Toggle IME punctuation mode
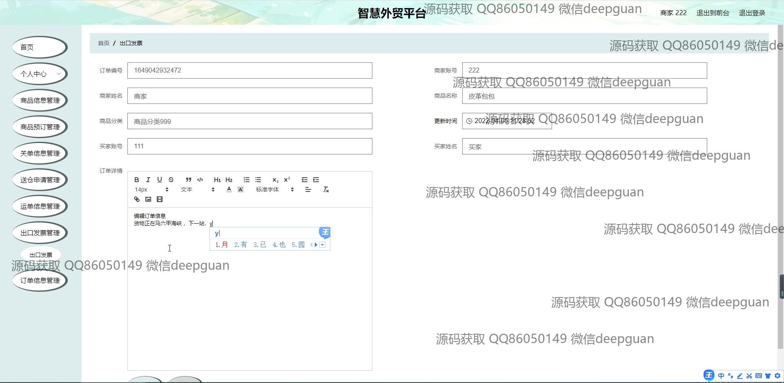Image resolution: width=784 pixels, height=383 pixels. pyautogui.click(x=731, y=376)
